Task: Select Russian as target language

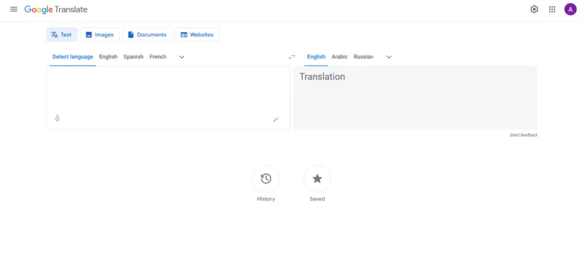Action: click(364, 57)
